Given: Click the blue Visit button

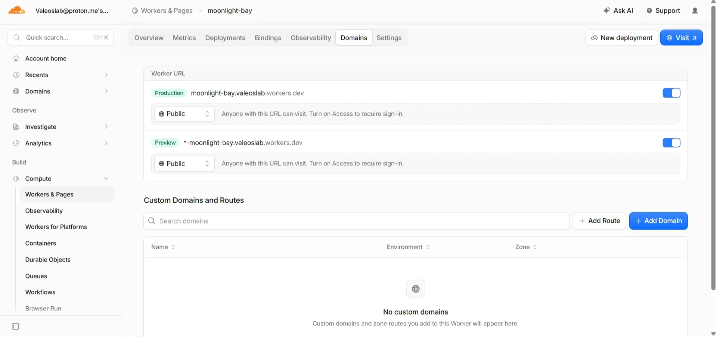Looking at the screenshot, I should [x=682, y=38].
